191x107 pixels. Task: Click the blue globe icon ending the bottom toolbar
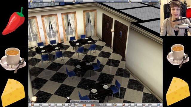tap(158, 105)
